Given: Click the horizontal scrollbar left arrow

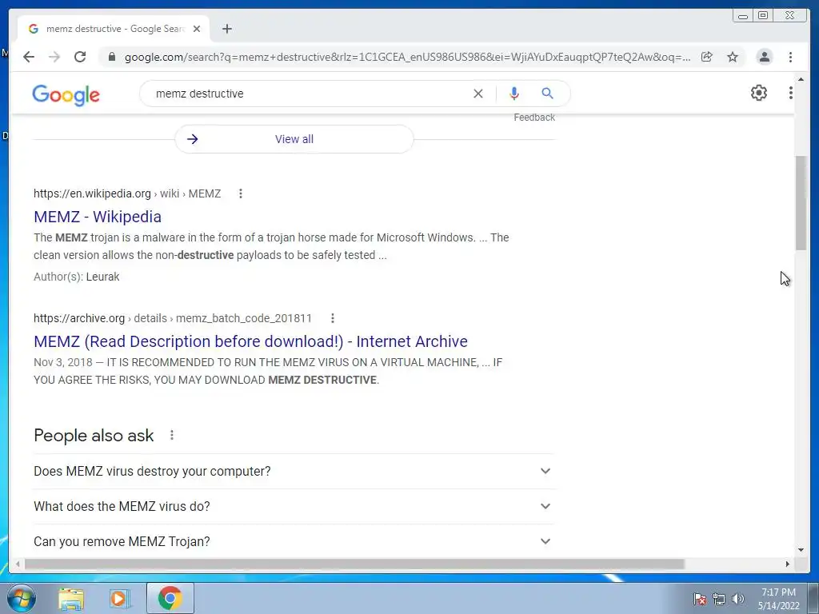Looking at the screenshot, I should [x=18, y=564].
